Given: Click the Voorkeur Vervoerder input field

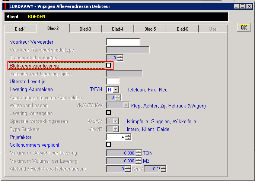Looking at the screenshot, I should tap(123, 42).
